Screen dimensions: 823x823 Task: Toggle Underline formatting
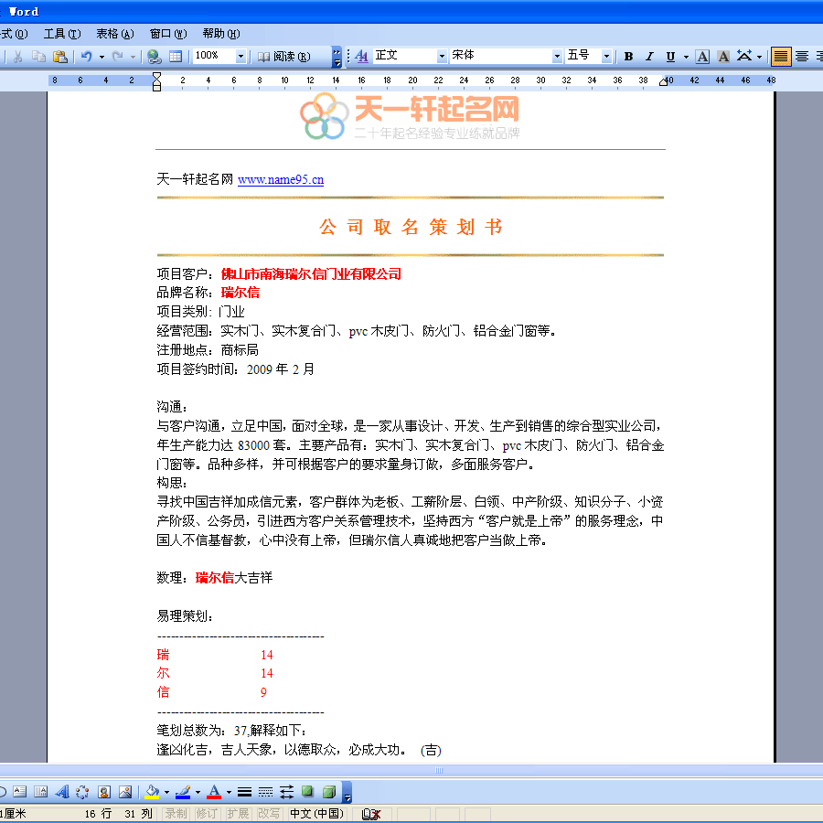click(670, 56)
